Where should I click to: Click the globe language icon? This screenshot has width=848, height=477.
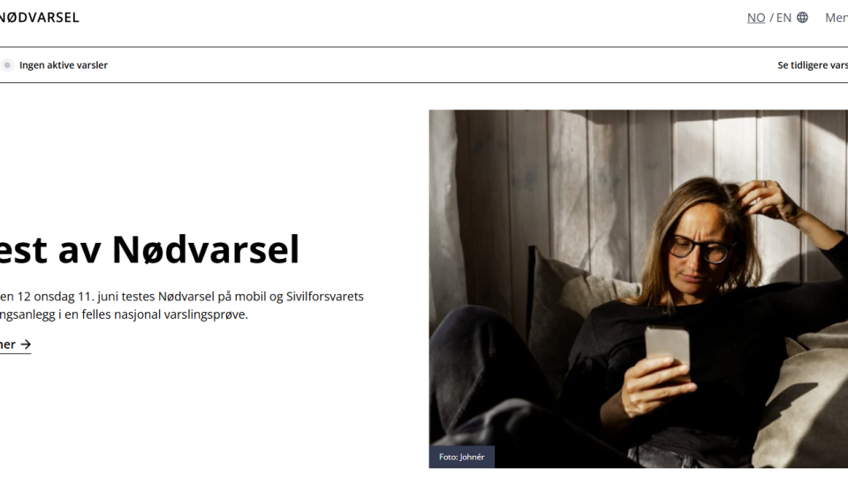[803, 18]
